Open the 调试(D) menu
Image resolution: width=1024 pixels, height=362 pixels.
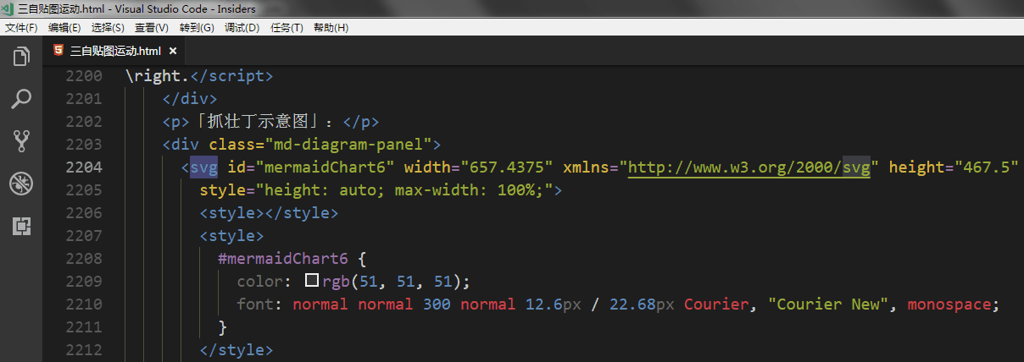click(242, 28)
